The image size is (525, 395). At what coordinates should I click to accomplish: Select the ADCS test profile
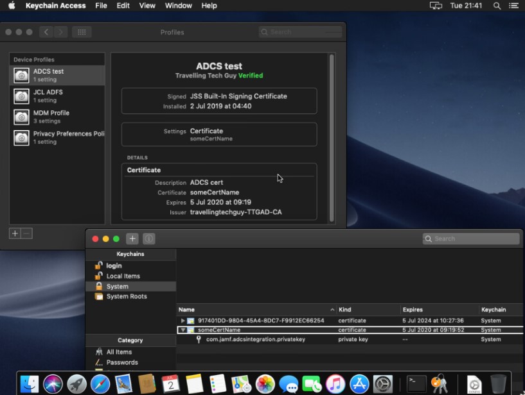(57, 75)
